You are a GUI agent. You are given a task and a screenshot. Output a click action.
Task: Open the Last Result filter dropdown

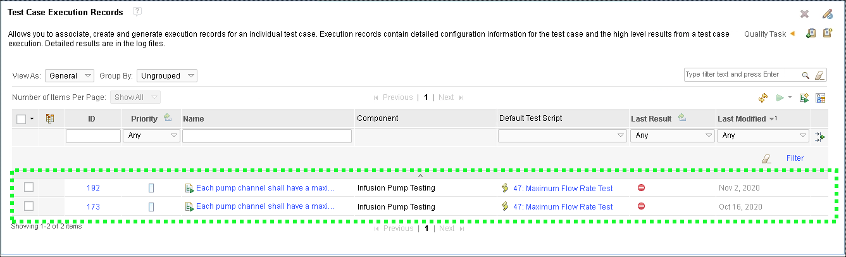[x=673, y=135]
